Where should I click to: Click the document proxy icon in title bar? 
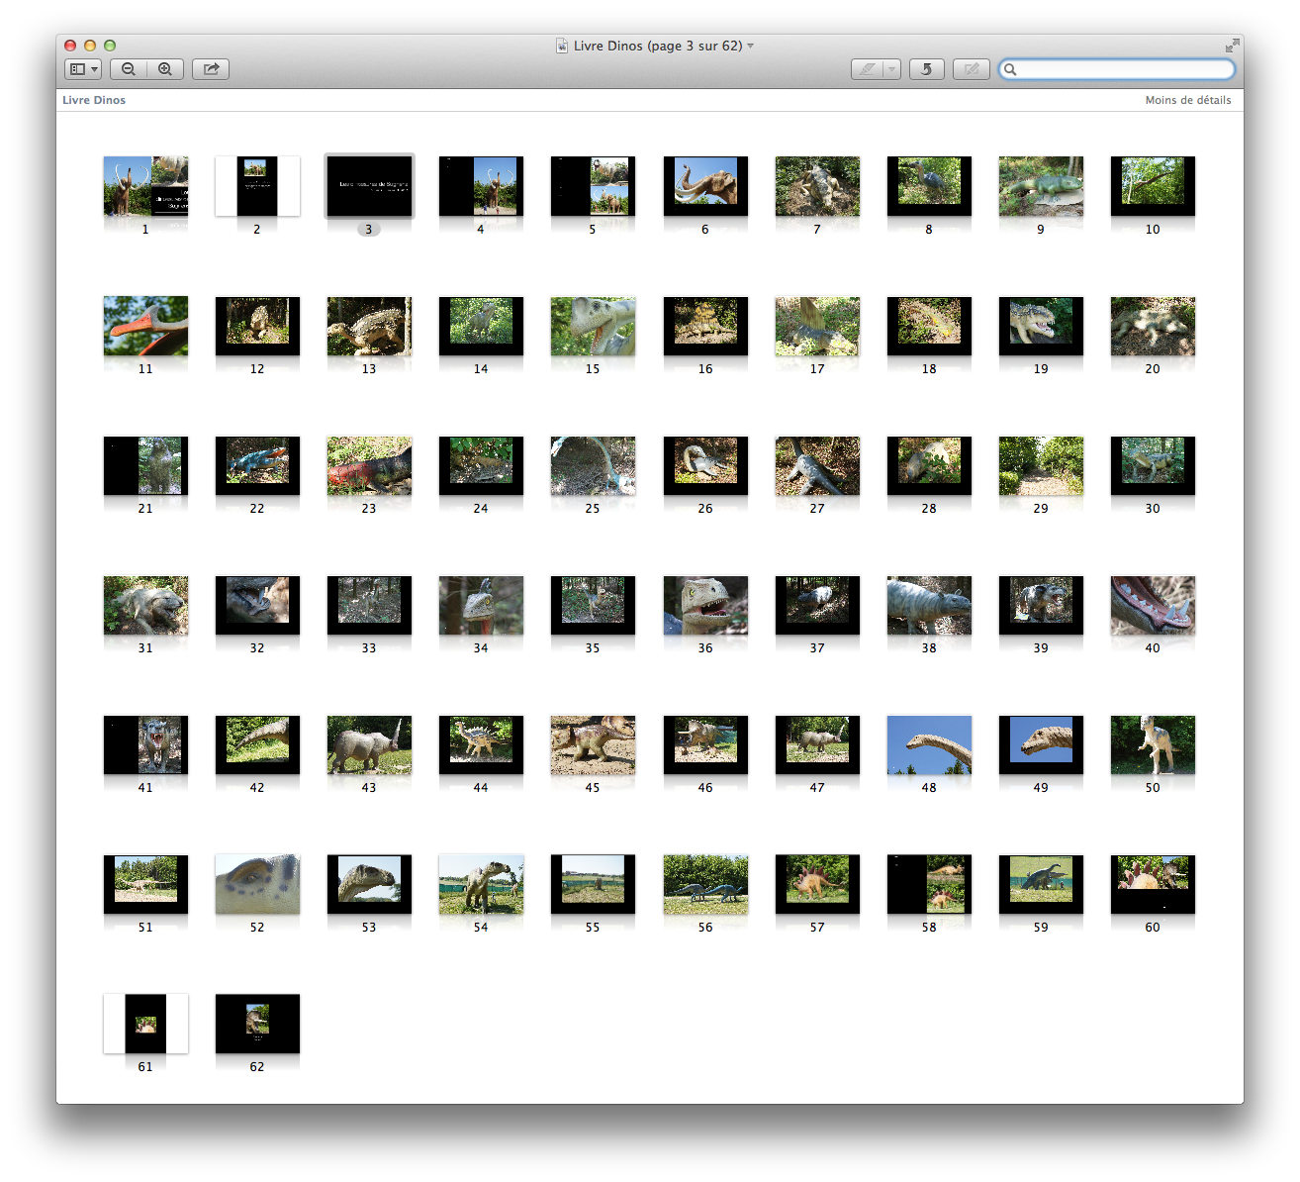(562, 46)
